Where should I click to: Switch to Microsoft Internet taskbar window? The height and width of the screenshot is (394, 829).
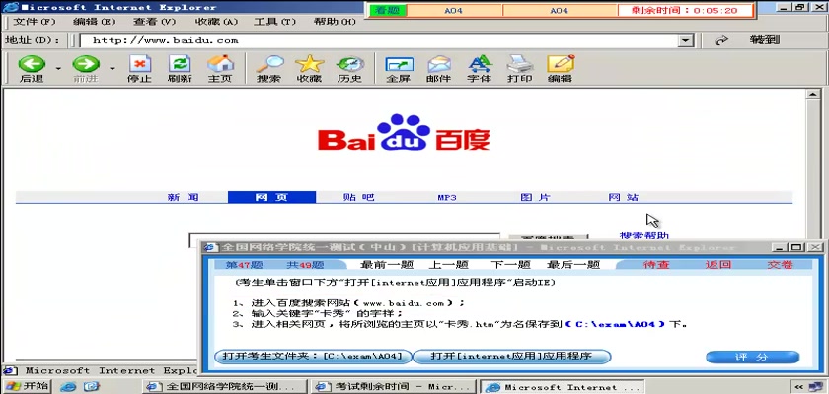564,387
